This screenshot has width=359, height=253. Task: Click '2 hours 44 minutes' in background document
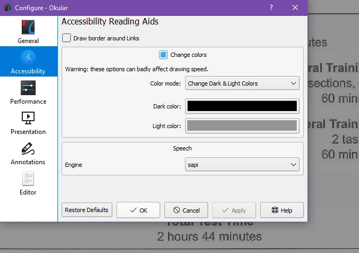coord(209,237)
